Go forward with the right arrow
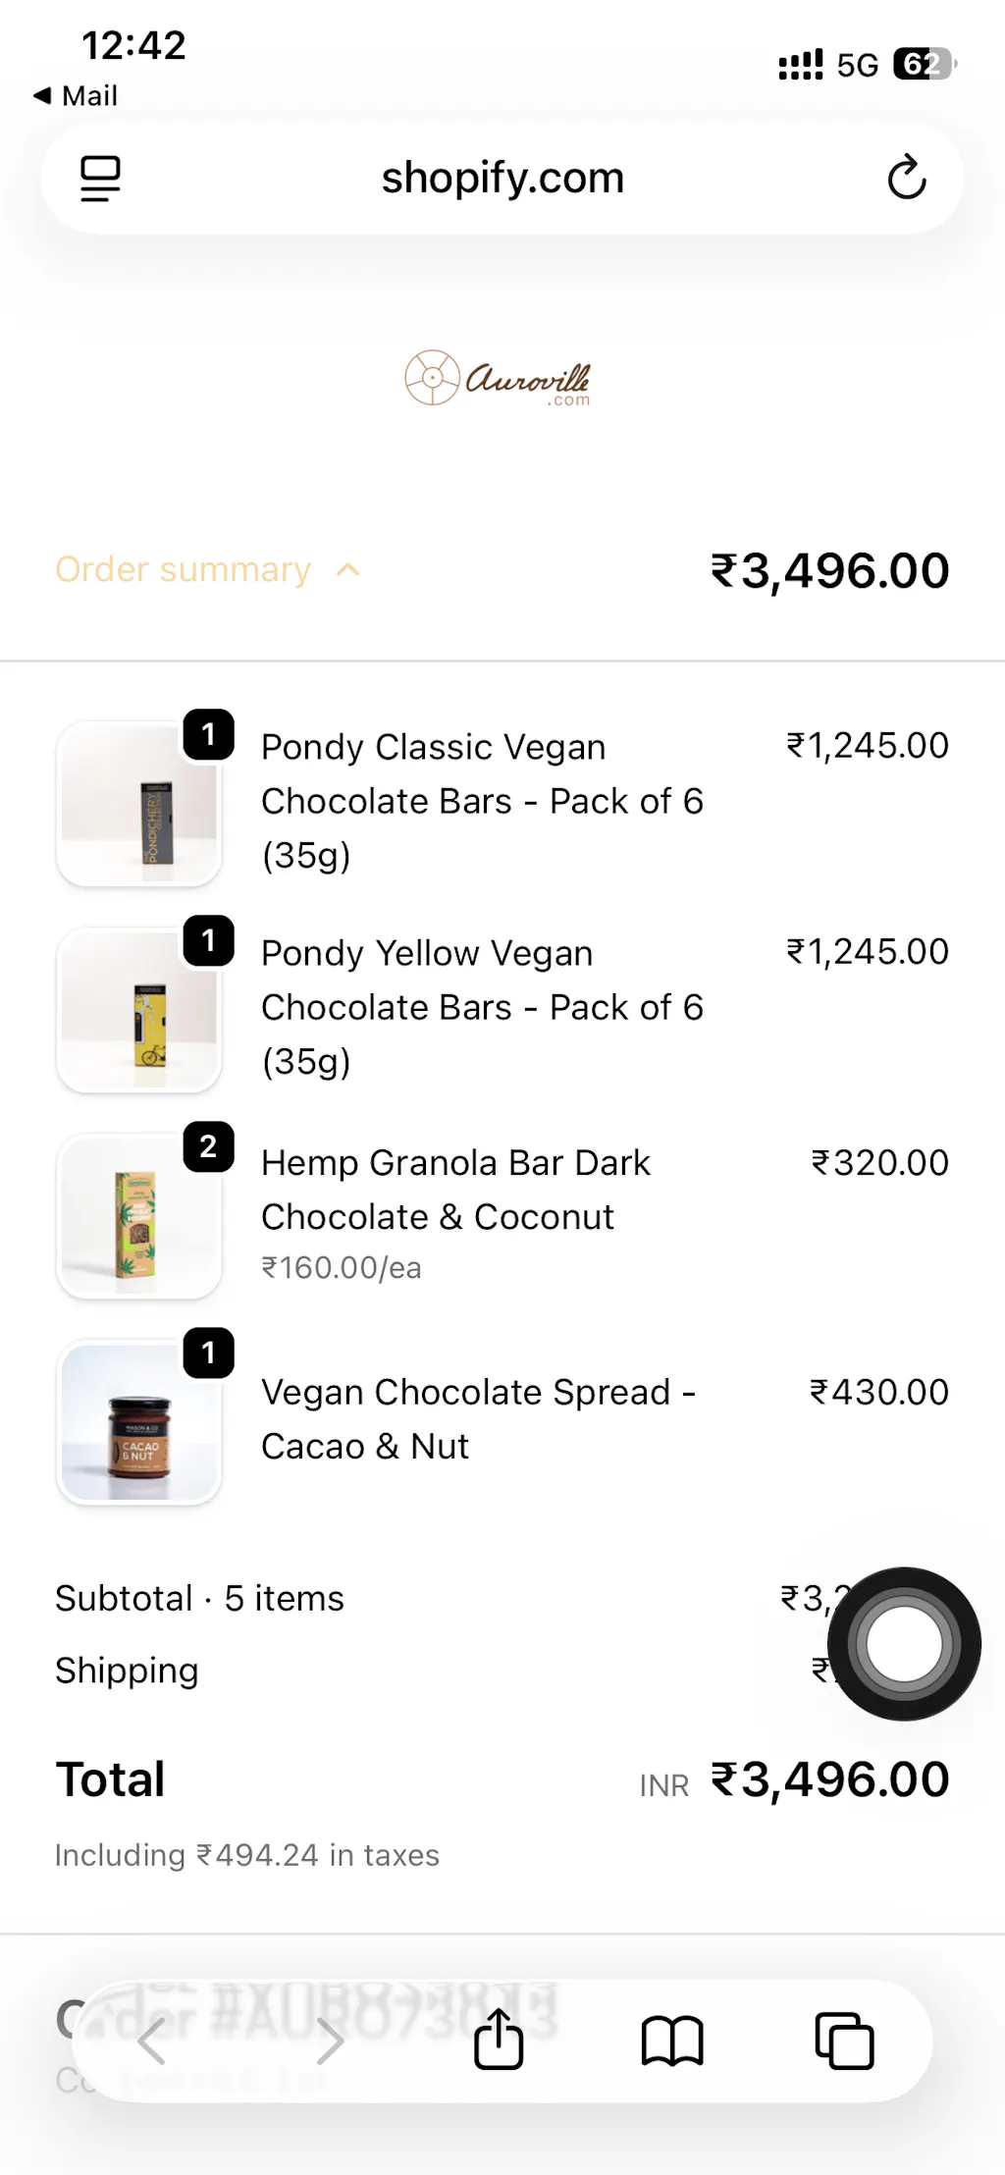Viewport: 1005px width, 2175px height. [330, 2042]
